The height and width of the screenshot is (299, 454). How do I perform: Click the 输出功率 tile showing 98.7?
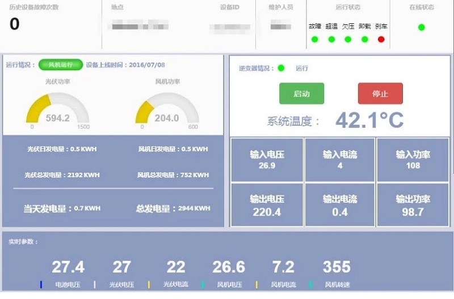click(x=413, y=205)
